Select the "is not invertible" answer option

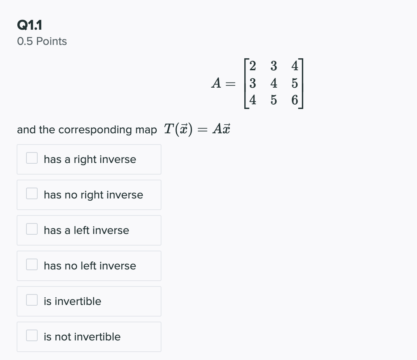click(89, 337)
